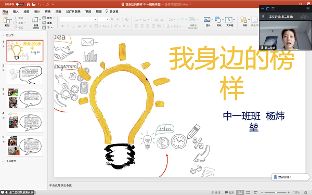The height and width of the screenshot is (195, 312).
Task: Open the Quick Access Toolbar customize dropdown
Action: [53, 4]
